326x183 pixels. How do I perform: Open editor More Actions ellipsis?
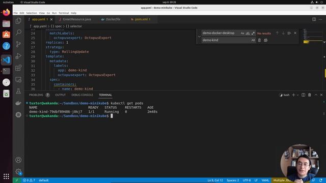[320, 19]
